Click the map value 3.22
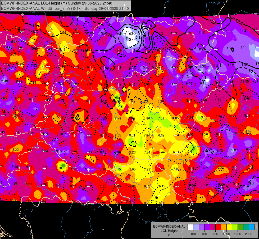The image size is (259, 239). [x=16, y=150]
